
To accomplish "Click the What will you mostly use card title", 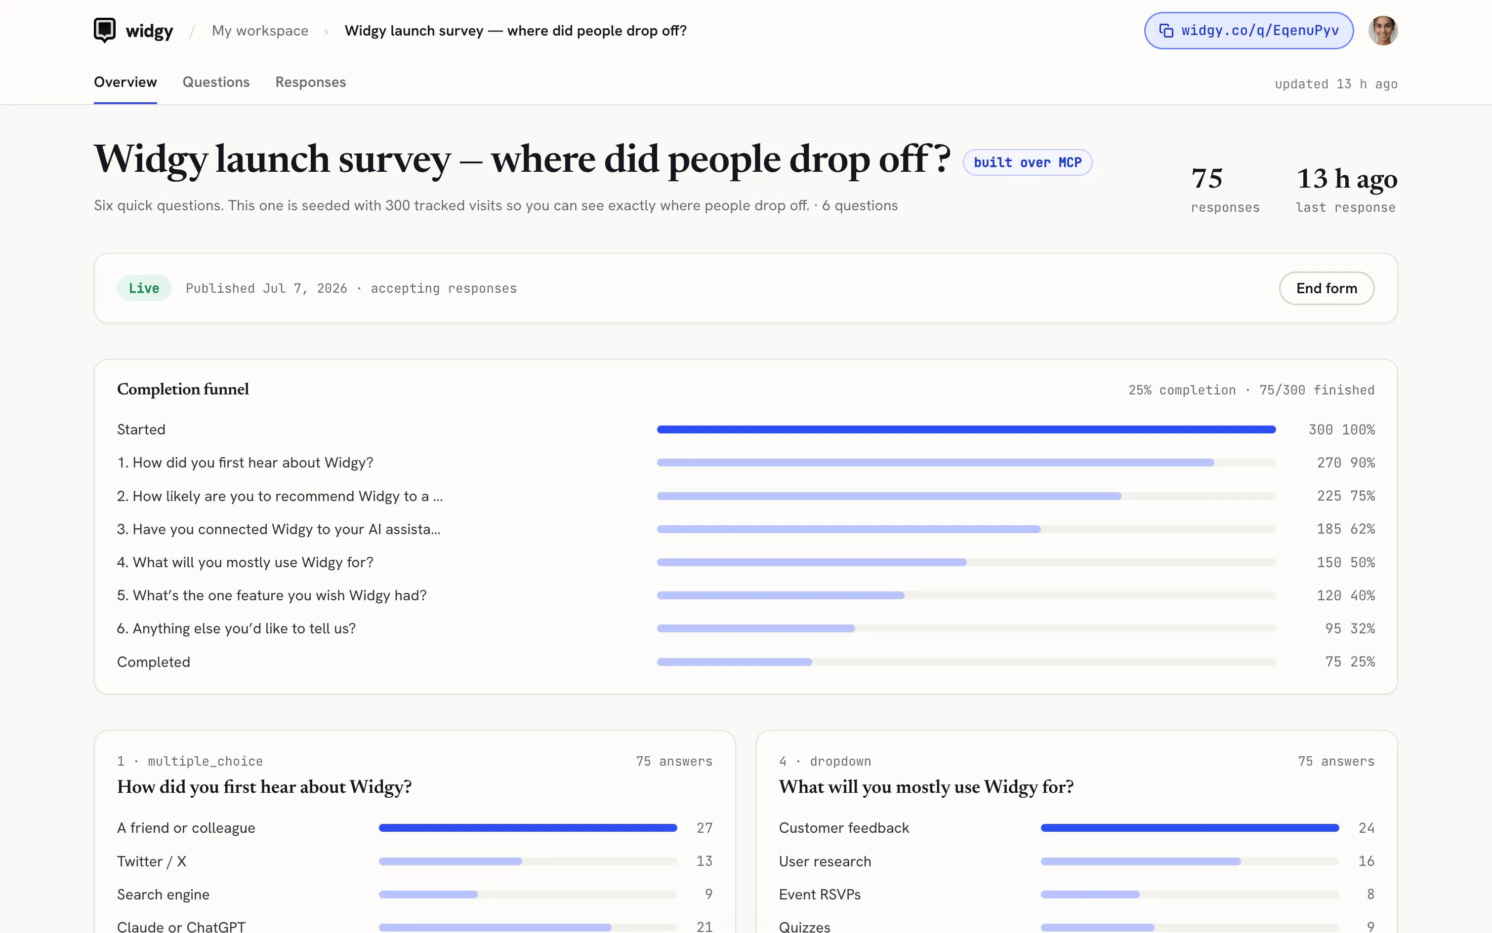I will (x=926, y=787).
